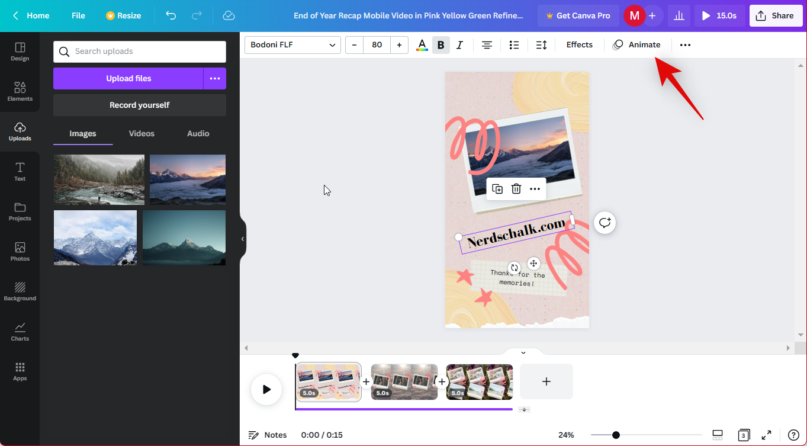Viewport: 807px width, 446px height.
Task: Open the Resize menu
Action: [x=123, y=15]
